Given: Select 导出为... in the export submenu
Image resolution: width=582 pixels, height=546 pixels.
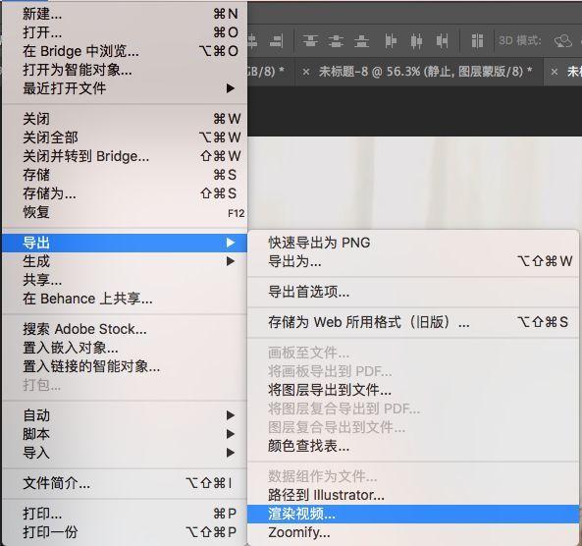Looking at the screenshot, I should (413, 261).
